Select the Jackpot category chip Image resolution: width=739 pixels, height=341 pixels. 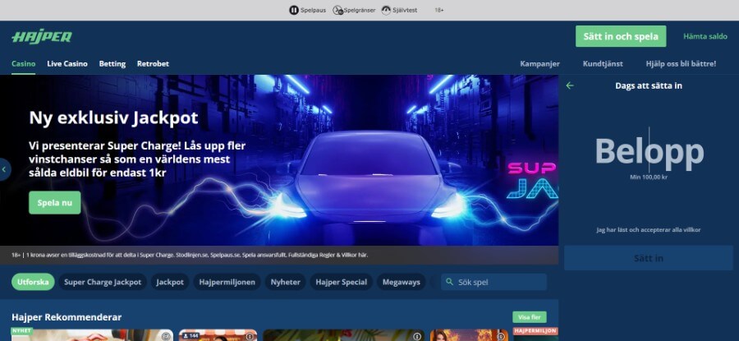pos(170,282)
